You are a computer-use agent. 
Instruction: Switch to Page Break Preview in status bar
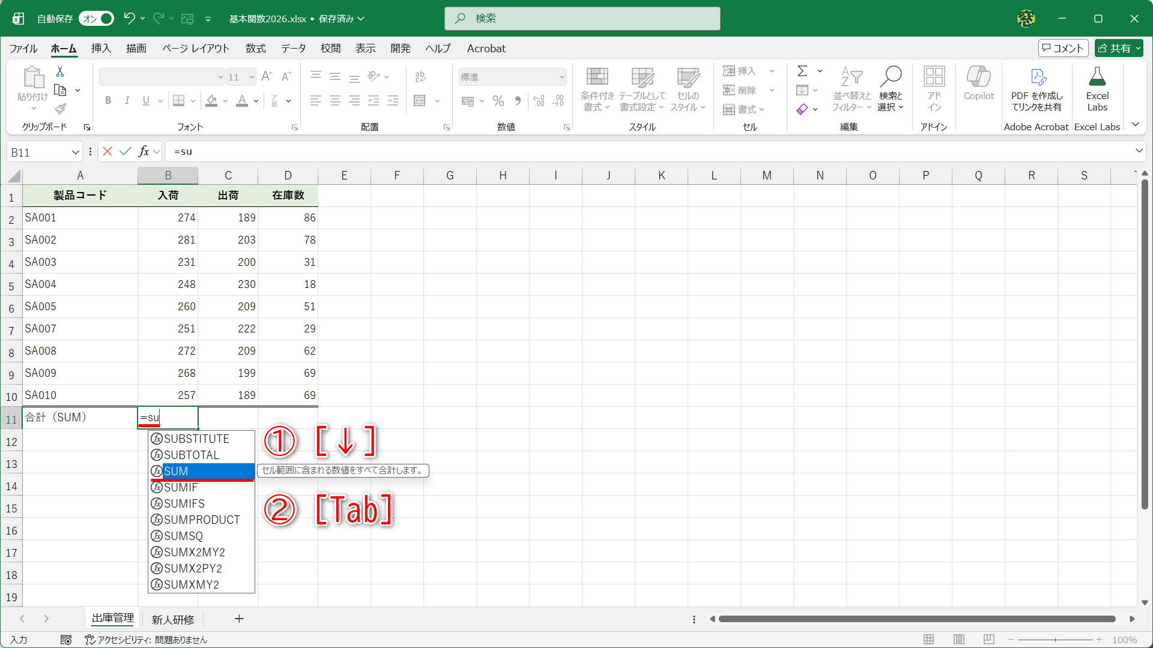tap(989, 640)
